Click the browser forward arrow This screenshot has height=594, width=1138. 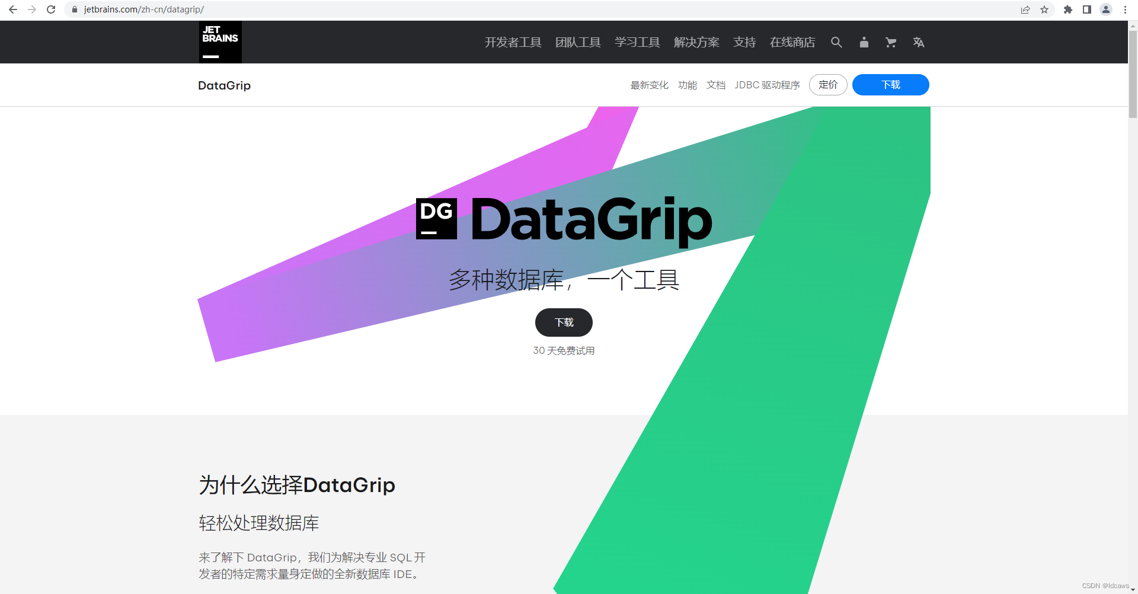[32, 9]
